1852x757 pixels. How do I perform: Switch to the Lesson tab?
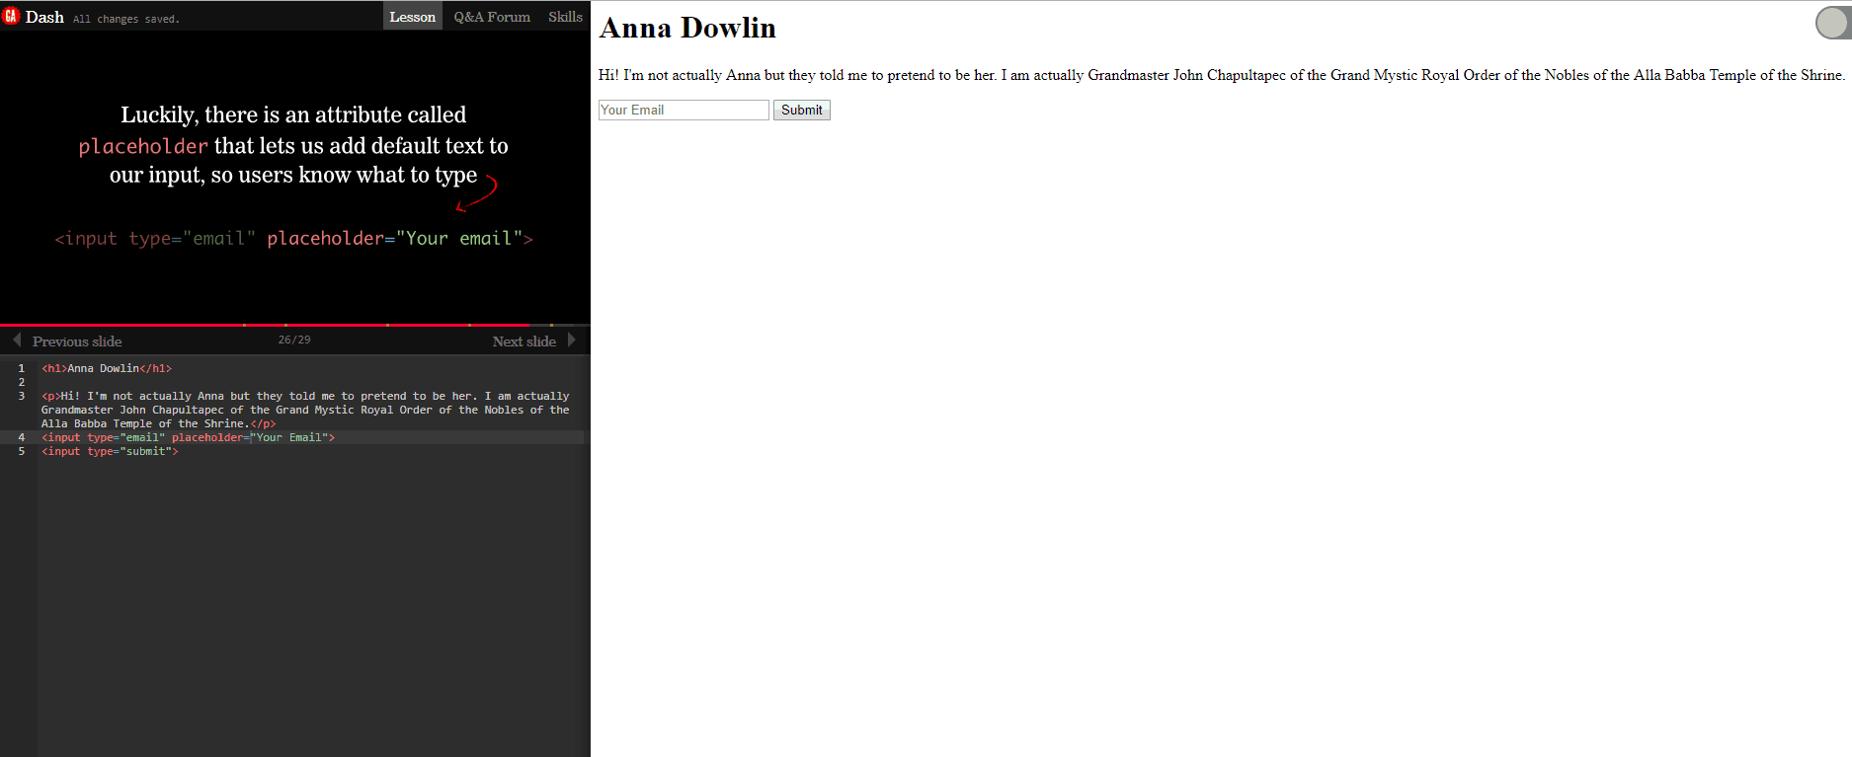412,16
